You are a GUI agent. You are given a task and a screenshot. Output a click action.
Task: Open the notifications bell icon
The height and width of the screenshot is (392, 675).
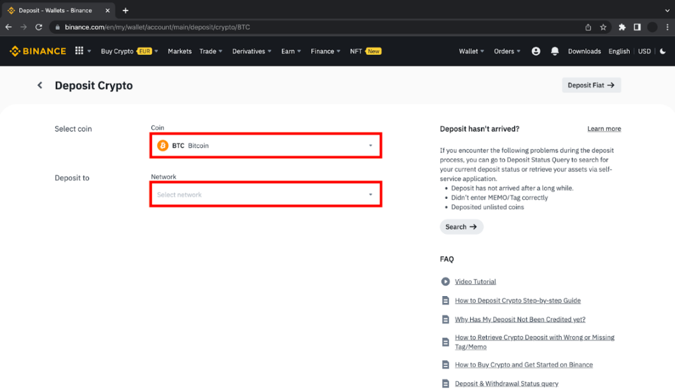click(555, 51)
